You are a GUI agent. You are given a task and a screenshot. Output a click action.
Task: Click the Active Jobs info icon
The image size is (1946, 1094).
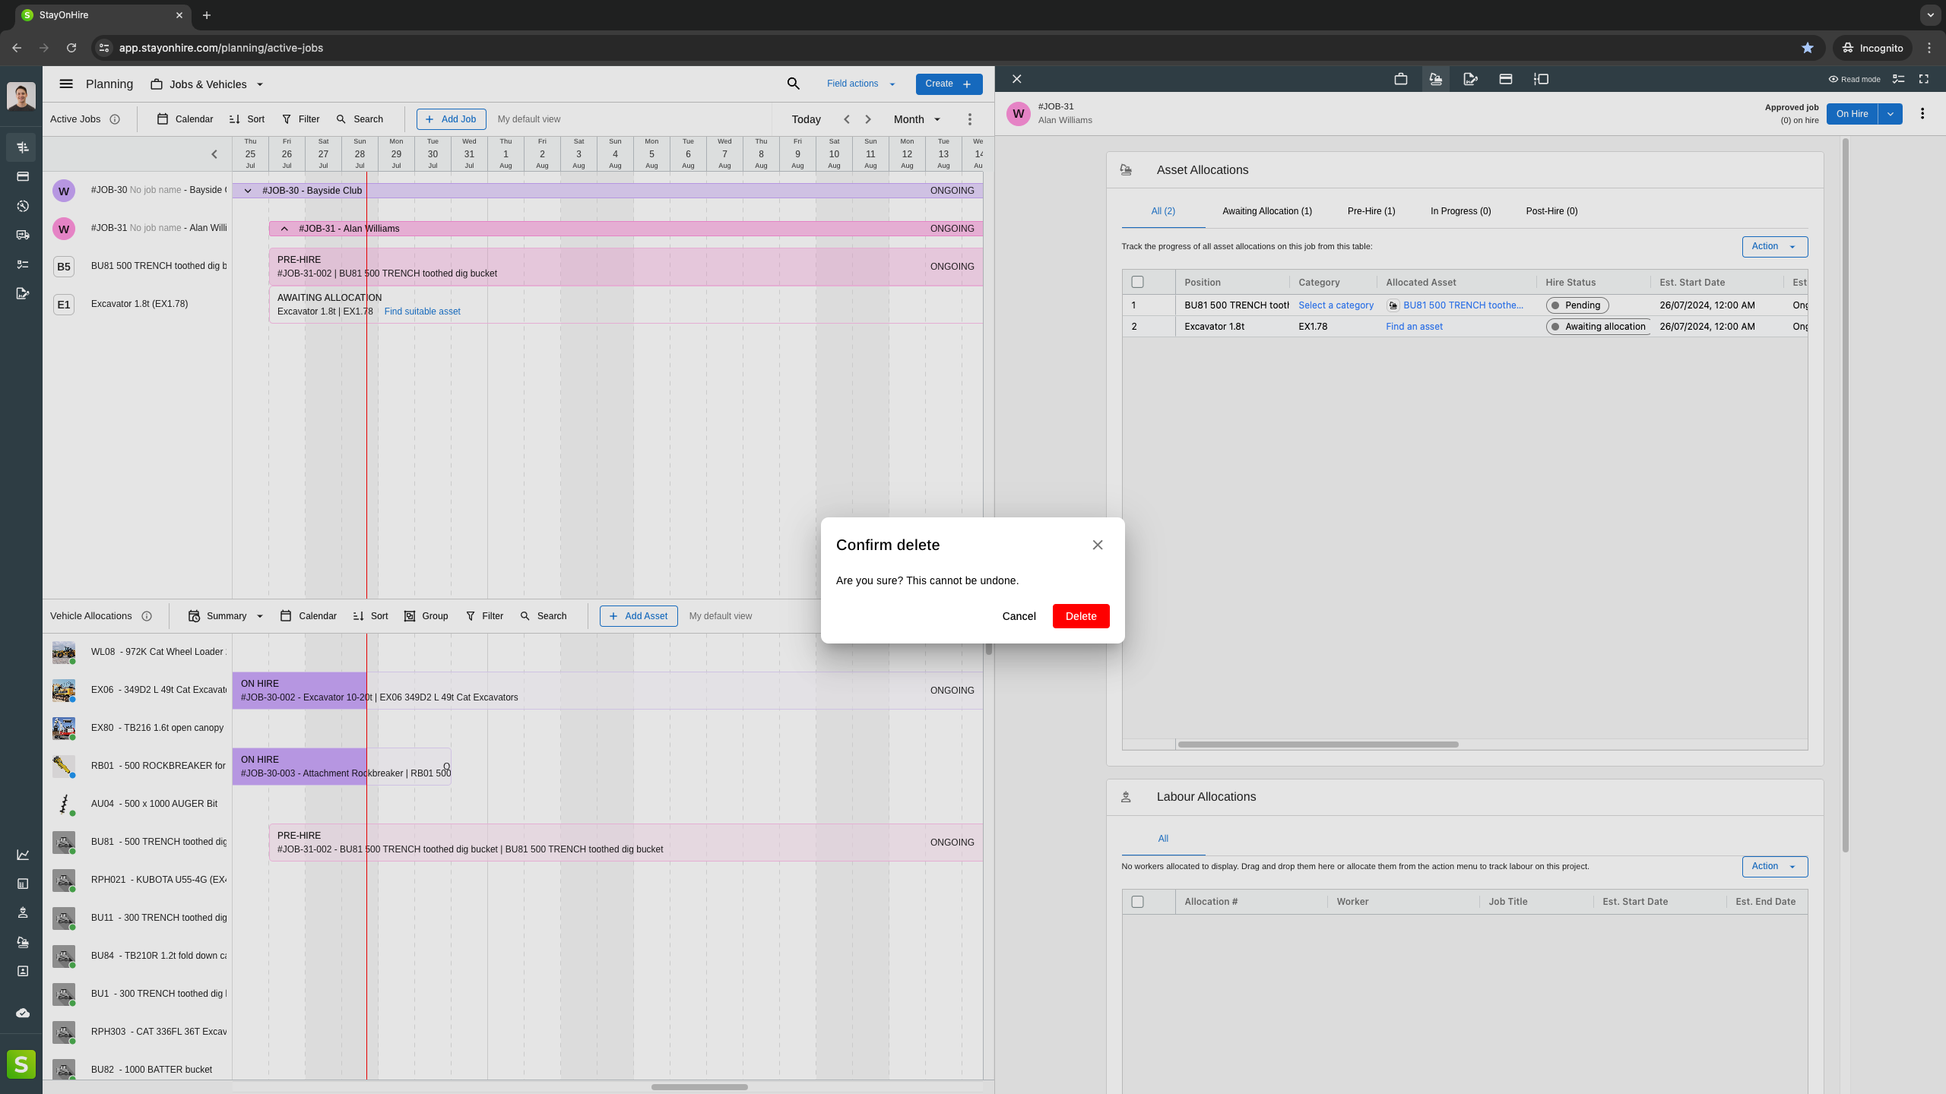coord(115,119)
